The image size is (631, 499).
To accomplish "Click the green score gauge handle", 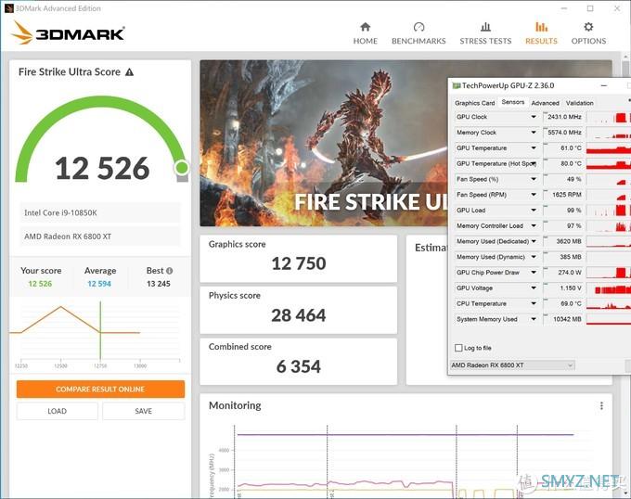I will [x=182, y=167].
